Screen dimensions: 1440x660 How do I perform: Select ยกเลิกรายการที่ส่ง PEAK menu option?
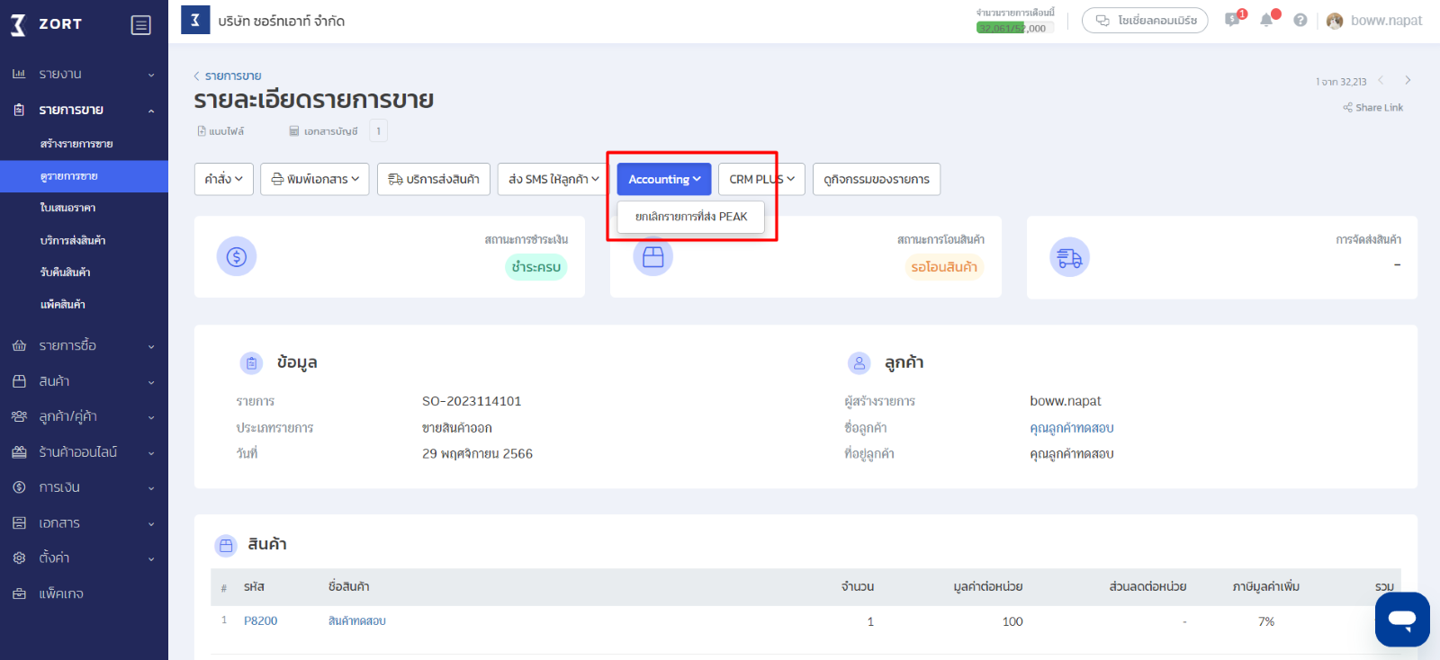point(690,217)
